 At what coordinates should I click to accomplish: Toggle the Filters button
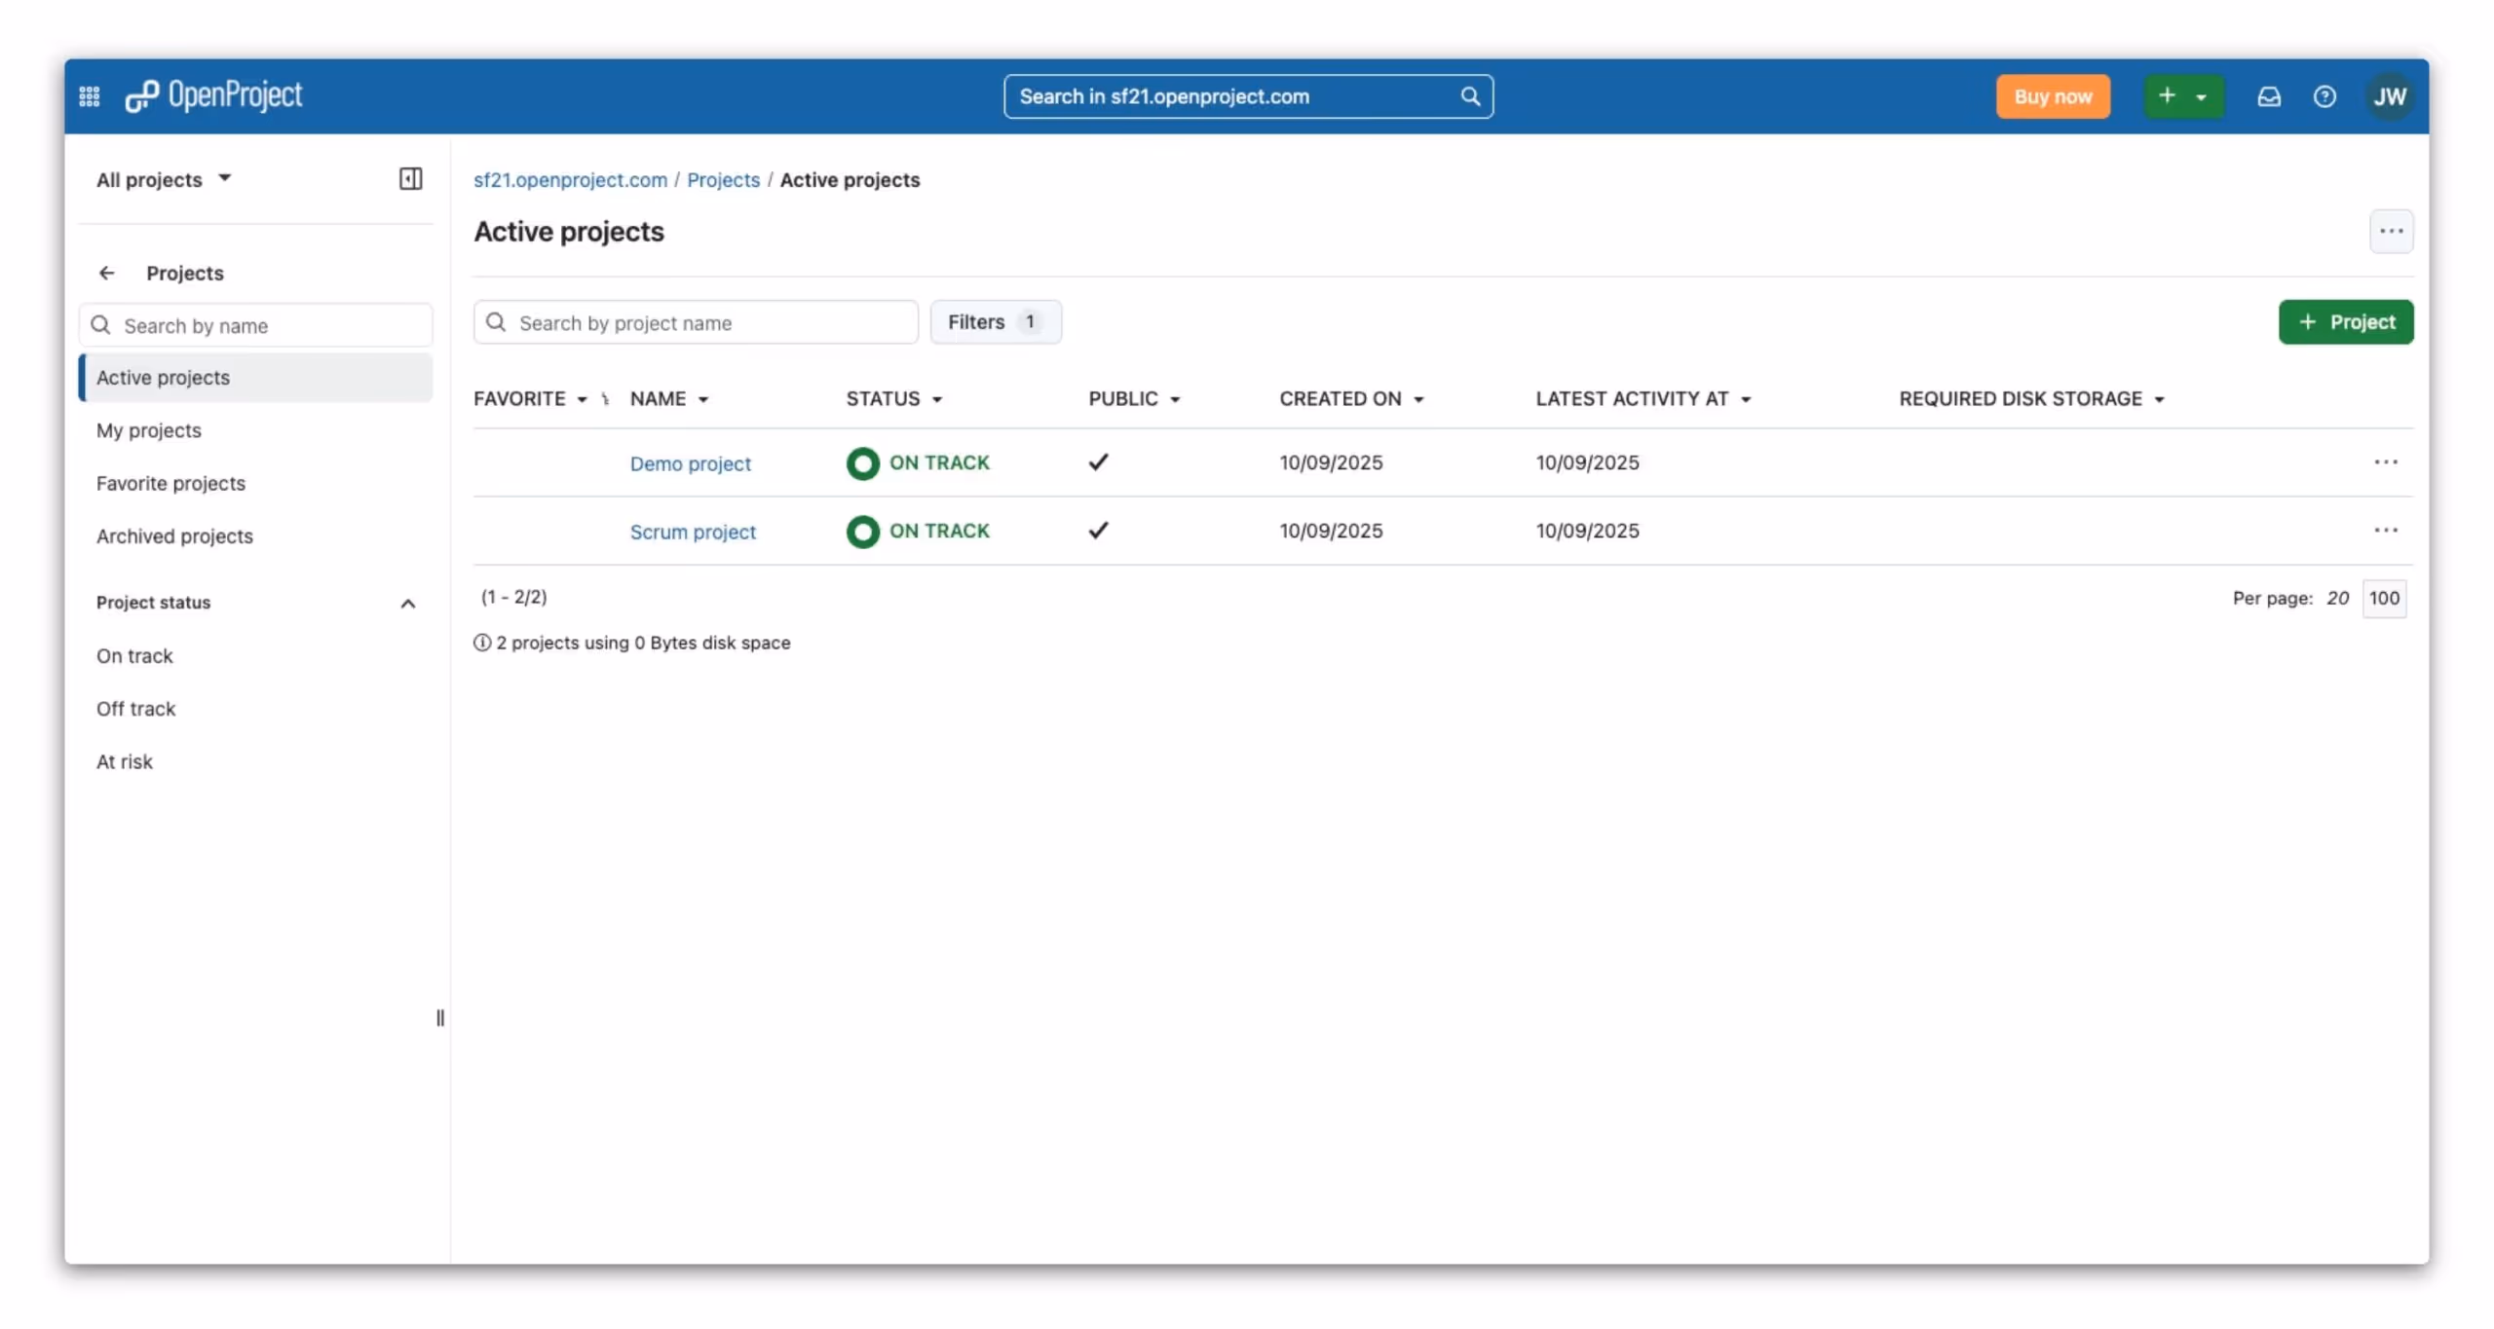coord(994,322)
